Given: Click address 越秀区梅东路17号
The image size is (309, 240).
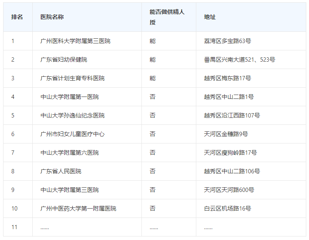Looking at the screenshot, I should point(227,78).
